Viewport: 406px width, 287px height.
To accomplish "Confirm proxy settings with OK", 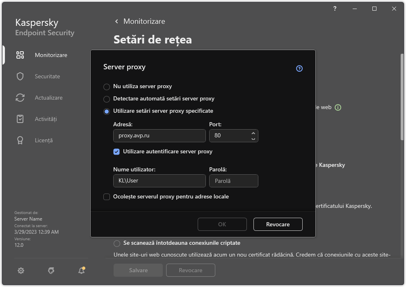I will coord(222,224).
